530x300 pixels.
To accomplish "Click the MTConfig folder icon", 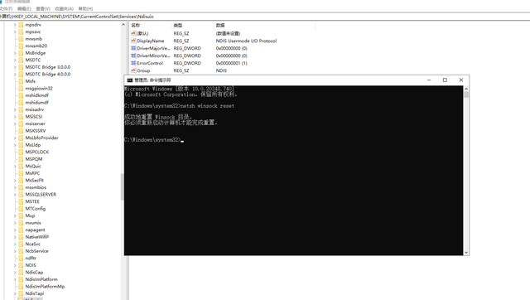I will click(21, 208).
